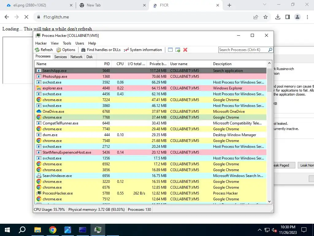The image size is (314, 236).
Task: Click Physical memory status bar entry
Action: click(97, 210)
